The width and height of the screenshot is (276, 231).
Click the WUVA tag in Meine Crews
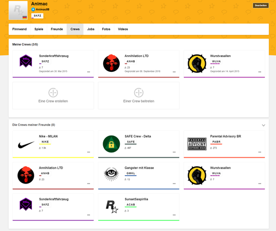tap(216, 61)
